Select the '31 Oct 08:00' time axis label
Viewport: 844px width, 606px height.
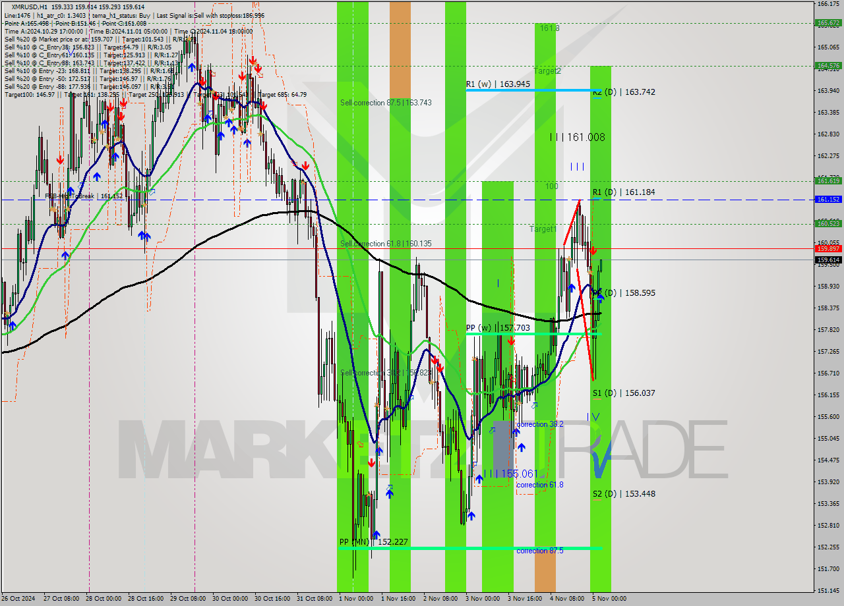315,599
